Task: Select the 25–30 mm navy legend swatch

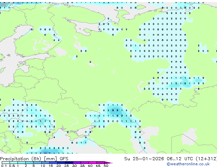Action: [x=69, y=163]
